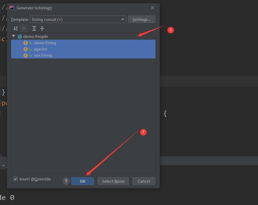Select the name:String field
Viewport: 258px width, 205px height.
point(83,43)
